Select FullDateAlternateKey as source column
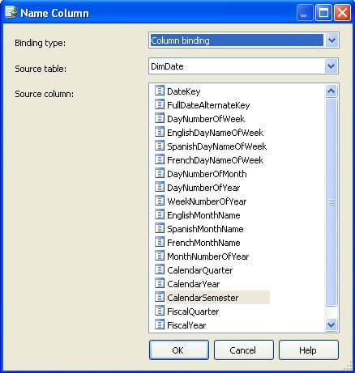The height and width of the screenshot is (373, 355). click(208, 105)
